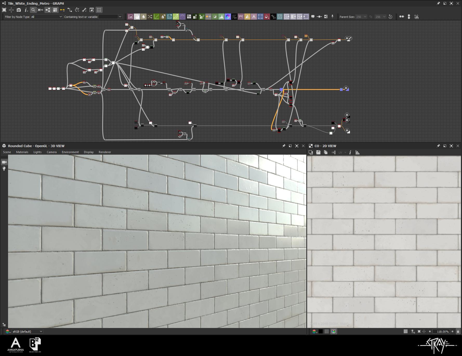Toggle the light bulb in 3D view sidebar
This screenshot has width=462, height=356.
(x=4, y=169)
